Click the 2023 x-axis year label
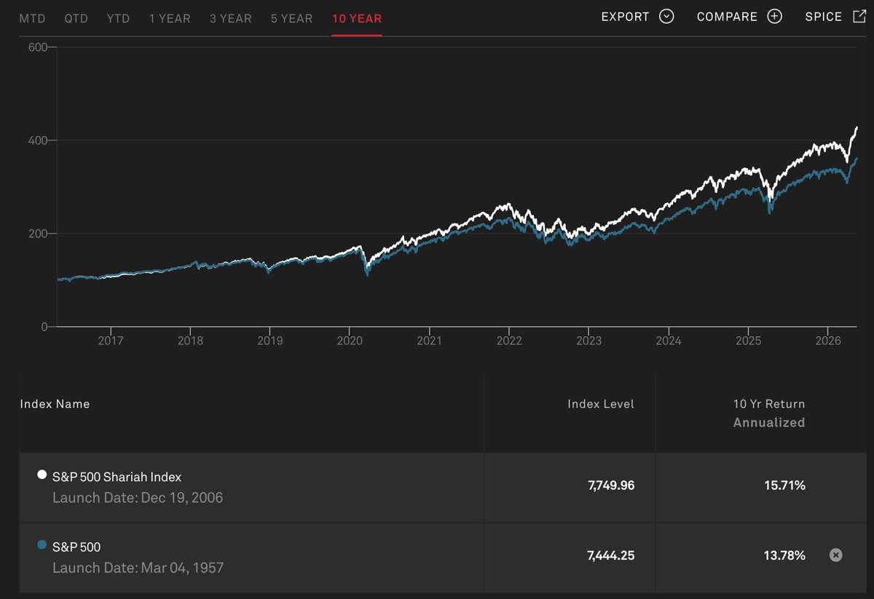 coord(588,341)
